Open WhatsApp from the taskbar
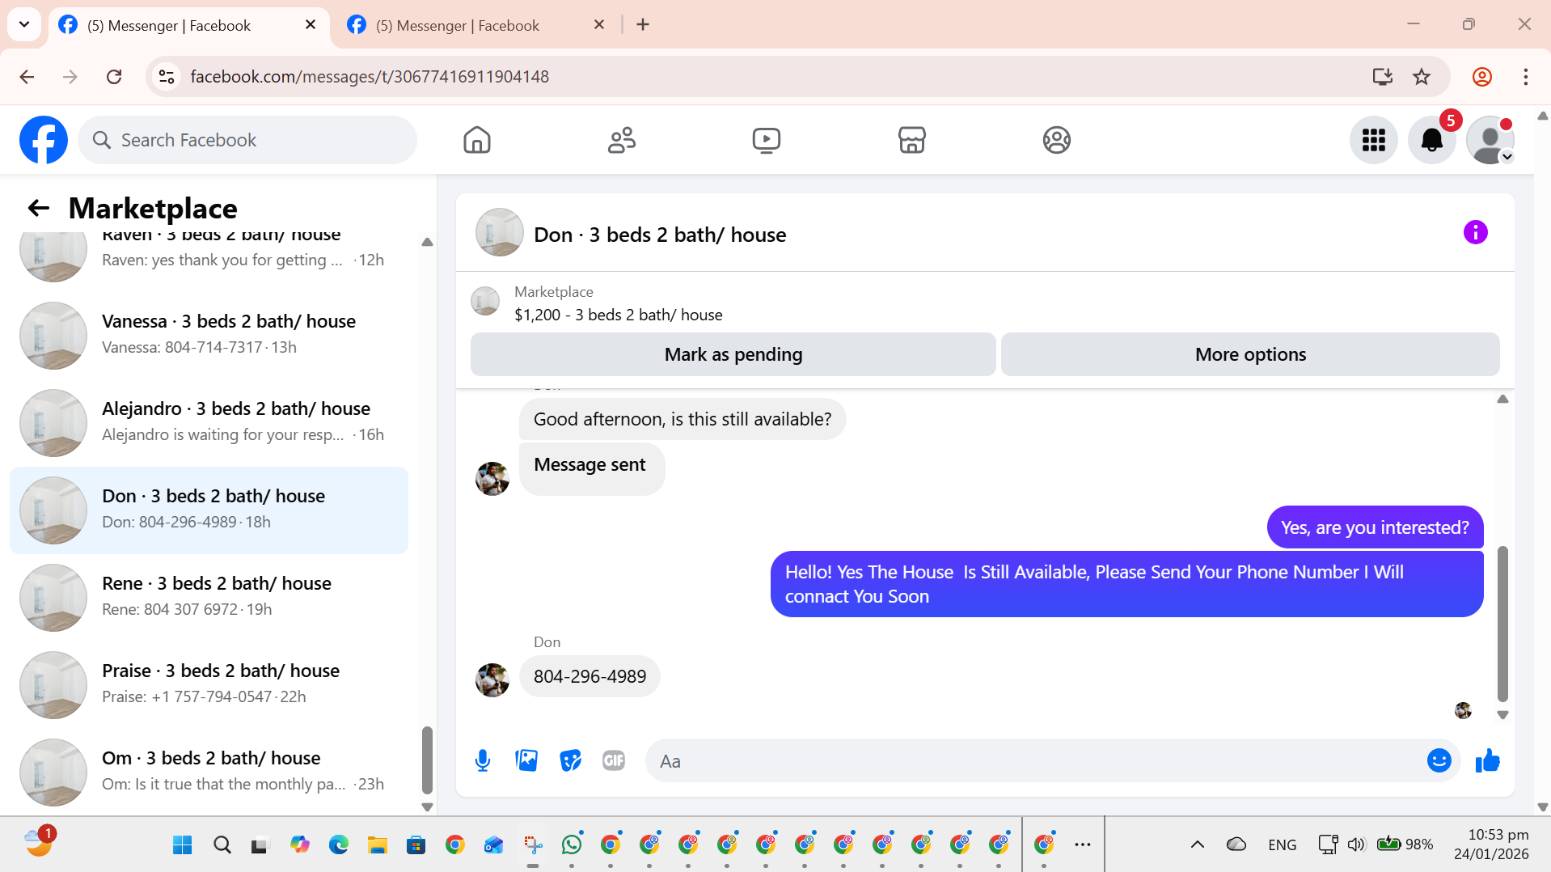The width and height of the screenshot is (1551, 872). point(572,845)
